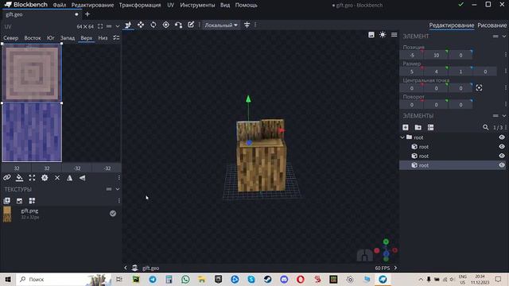Click the auto UV gear icon
Image resolution: width=509 pixels, height=286 pixels.
click(45, 178)
